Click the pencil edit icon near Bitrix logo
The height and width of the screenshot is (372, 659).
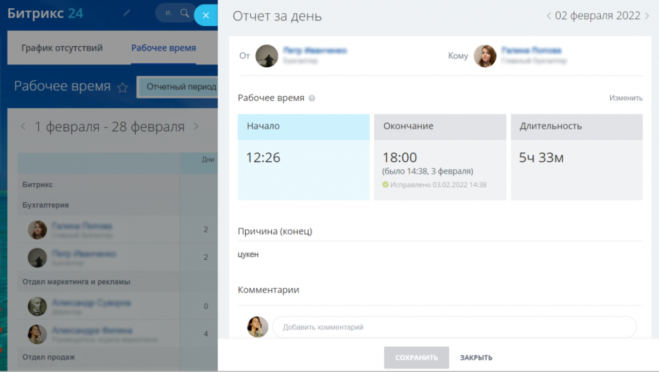point(127,14)
